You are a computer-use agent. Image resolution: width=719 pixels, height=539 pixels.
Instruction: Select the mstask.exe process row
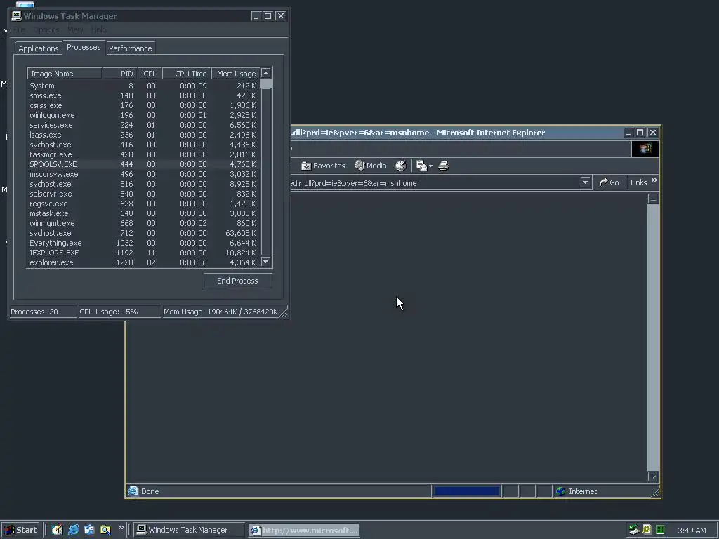[x=143, y=213]
